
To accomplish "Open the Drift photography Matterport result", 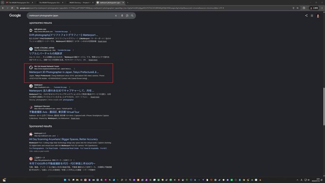I will tap(63, 35).
